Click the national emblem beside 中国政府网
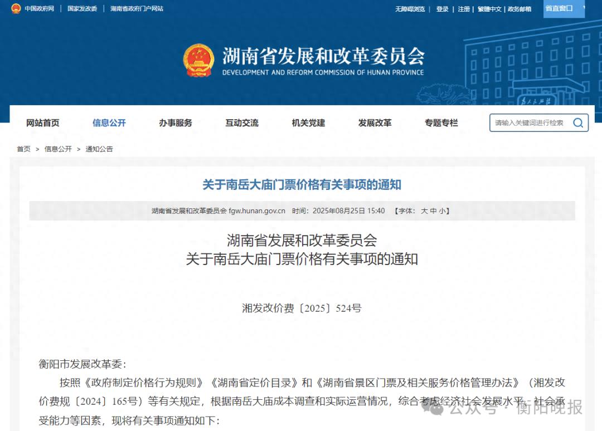The width and height of the screenshot is (602, 431). tap(16, 8)
